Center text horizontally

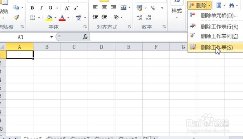pyautogui.click(x=104, y=7)
